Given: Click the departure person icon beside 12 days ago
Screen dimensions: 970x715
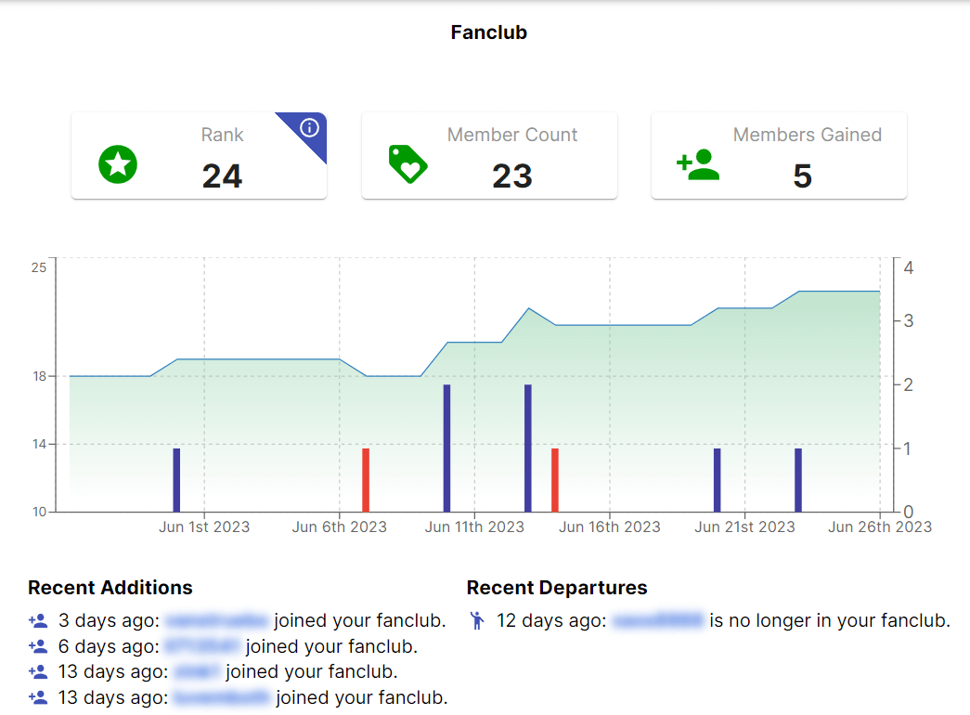Looking at the screenshot, I should [x=477, y=620].
